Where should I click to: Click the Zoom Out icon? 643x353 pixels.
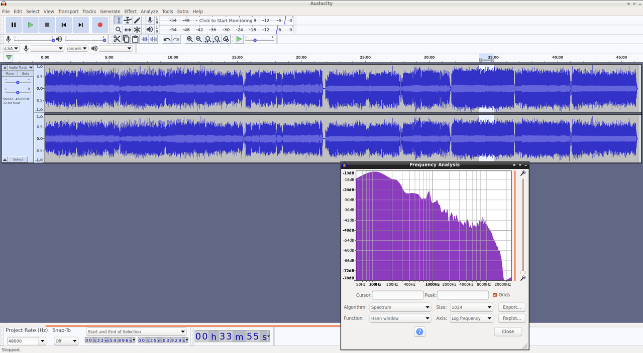(x=199, y=39)
